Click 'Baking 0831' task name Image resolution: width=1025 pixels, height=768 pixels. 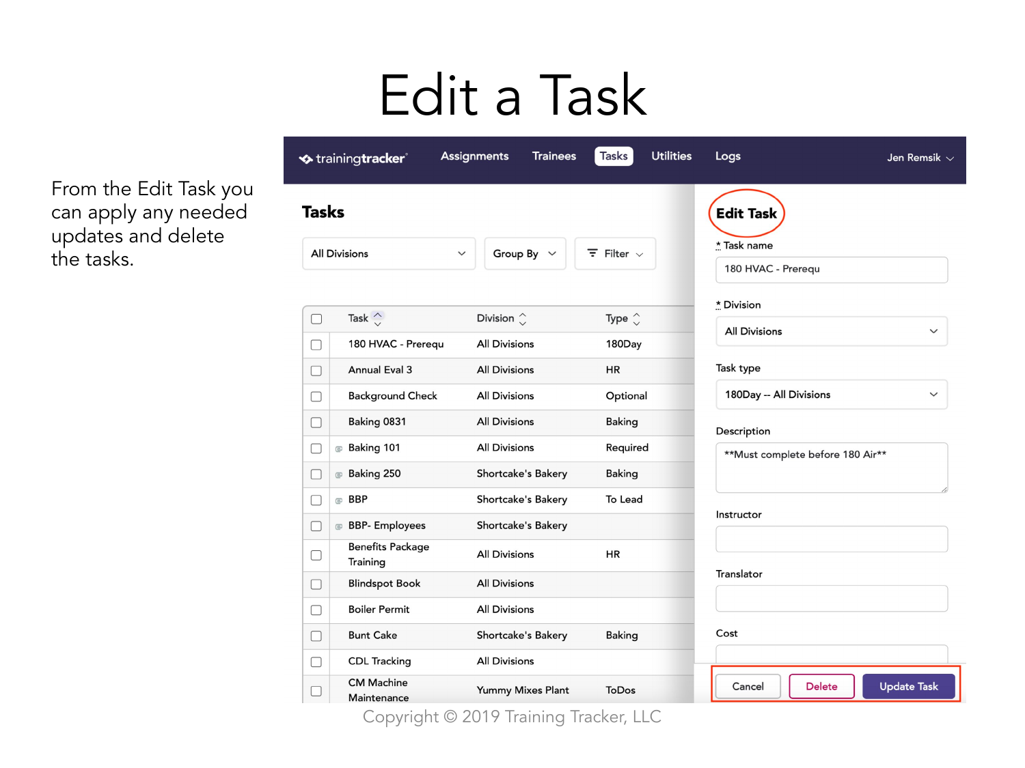[x=377, y=422]
